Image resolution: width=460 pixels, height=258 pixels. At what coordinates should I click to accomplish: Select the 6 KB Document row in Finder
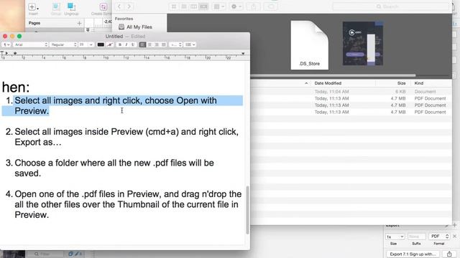351,92
